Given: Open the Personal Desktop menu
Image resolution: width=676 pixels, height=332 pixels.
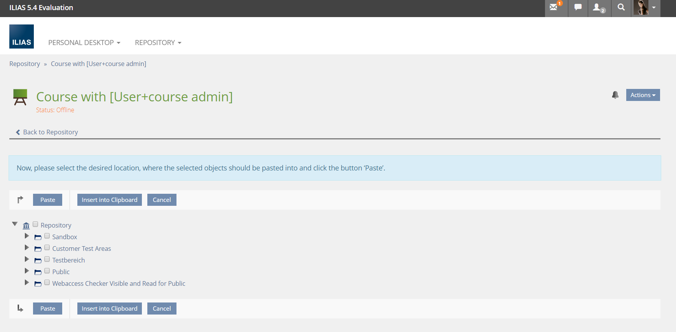Looking at the screenshot, I should (x=84, y=43).
